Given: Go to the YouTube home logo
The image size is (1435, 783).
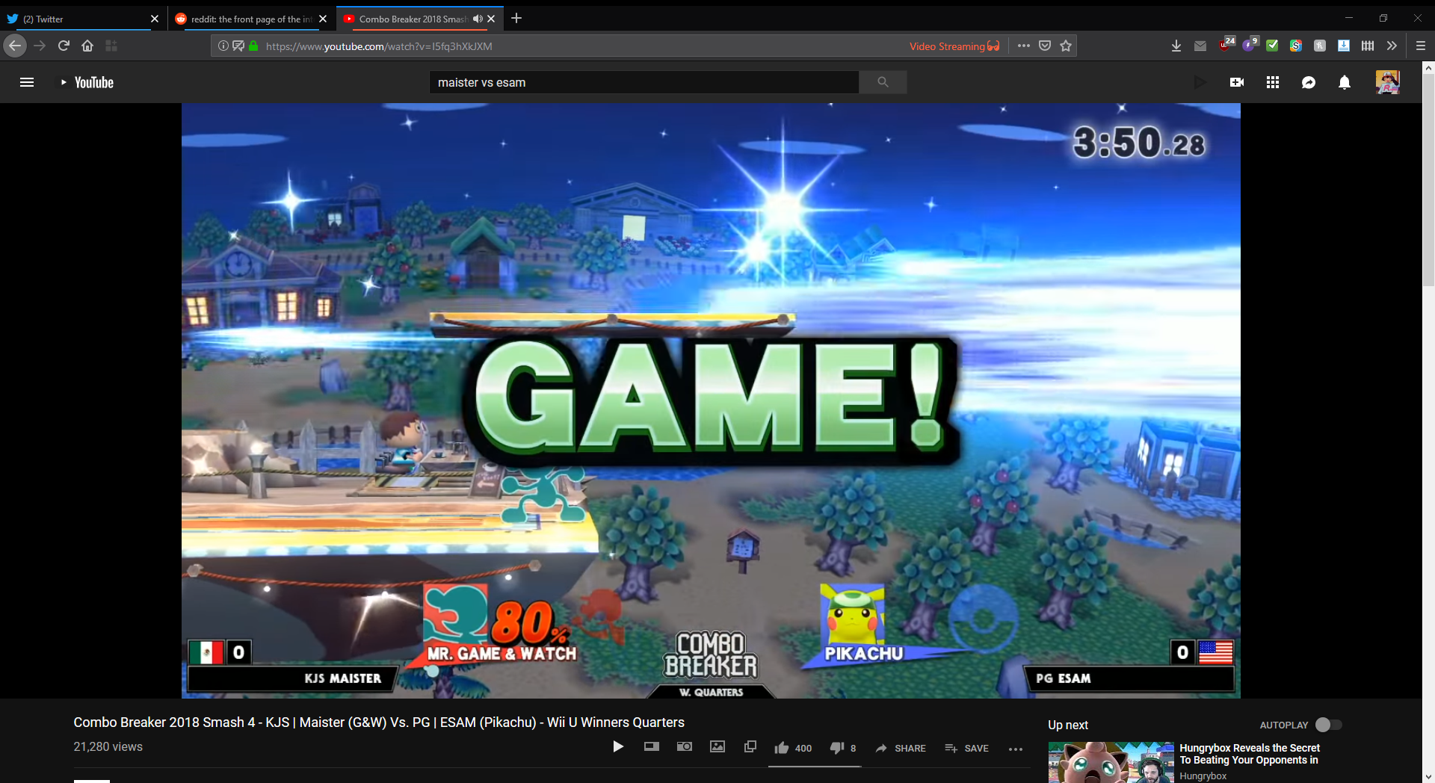Looking at the screenshot, I should pos(87,82).
